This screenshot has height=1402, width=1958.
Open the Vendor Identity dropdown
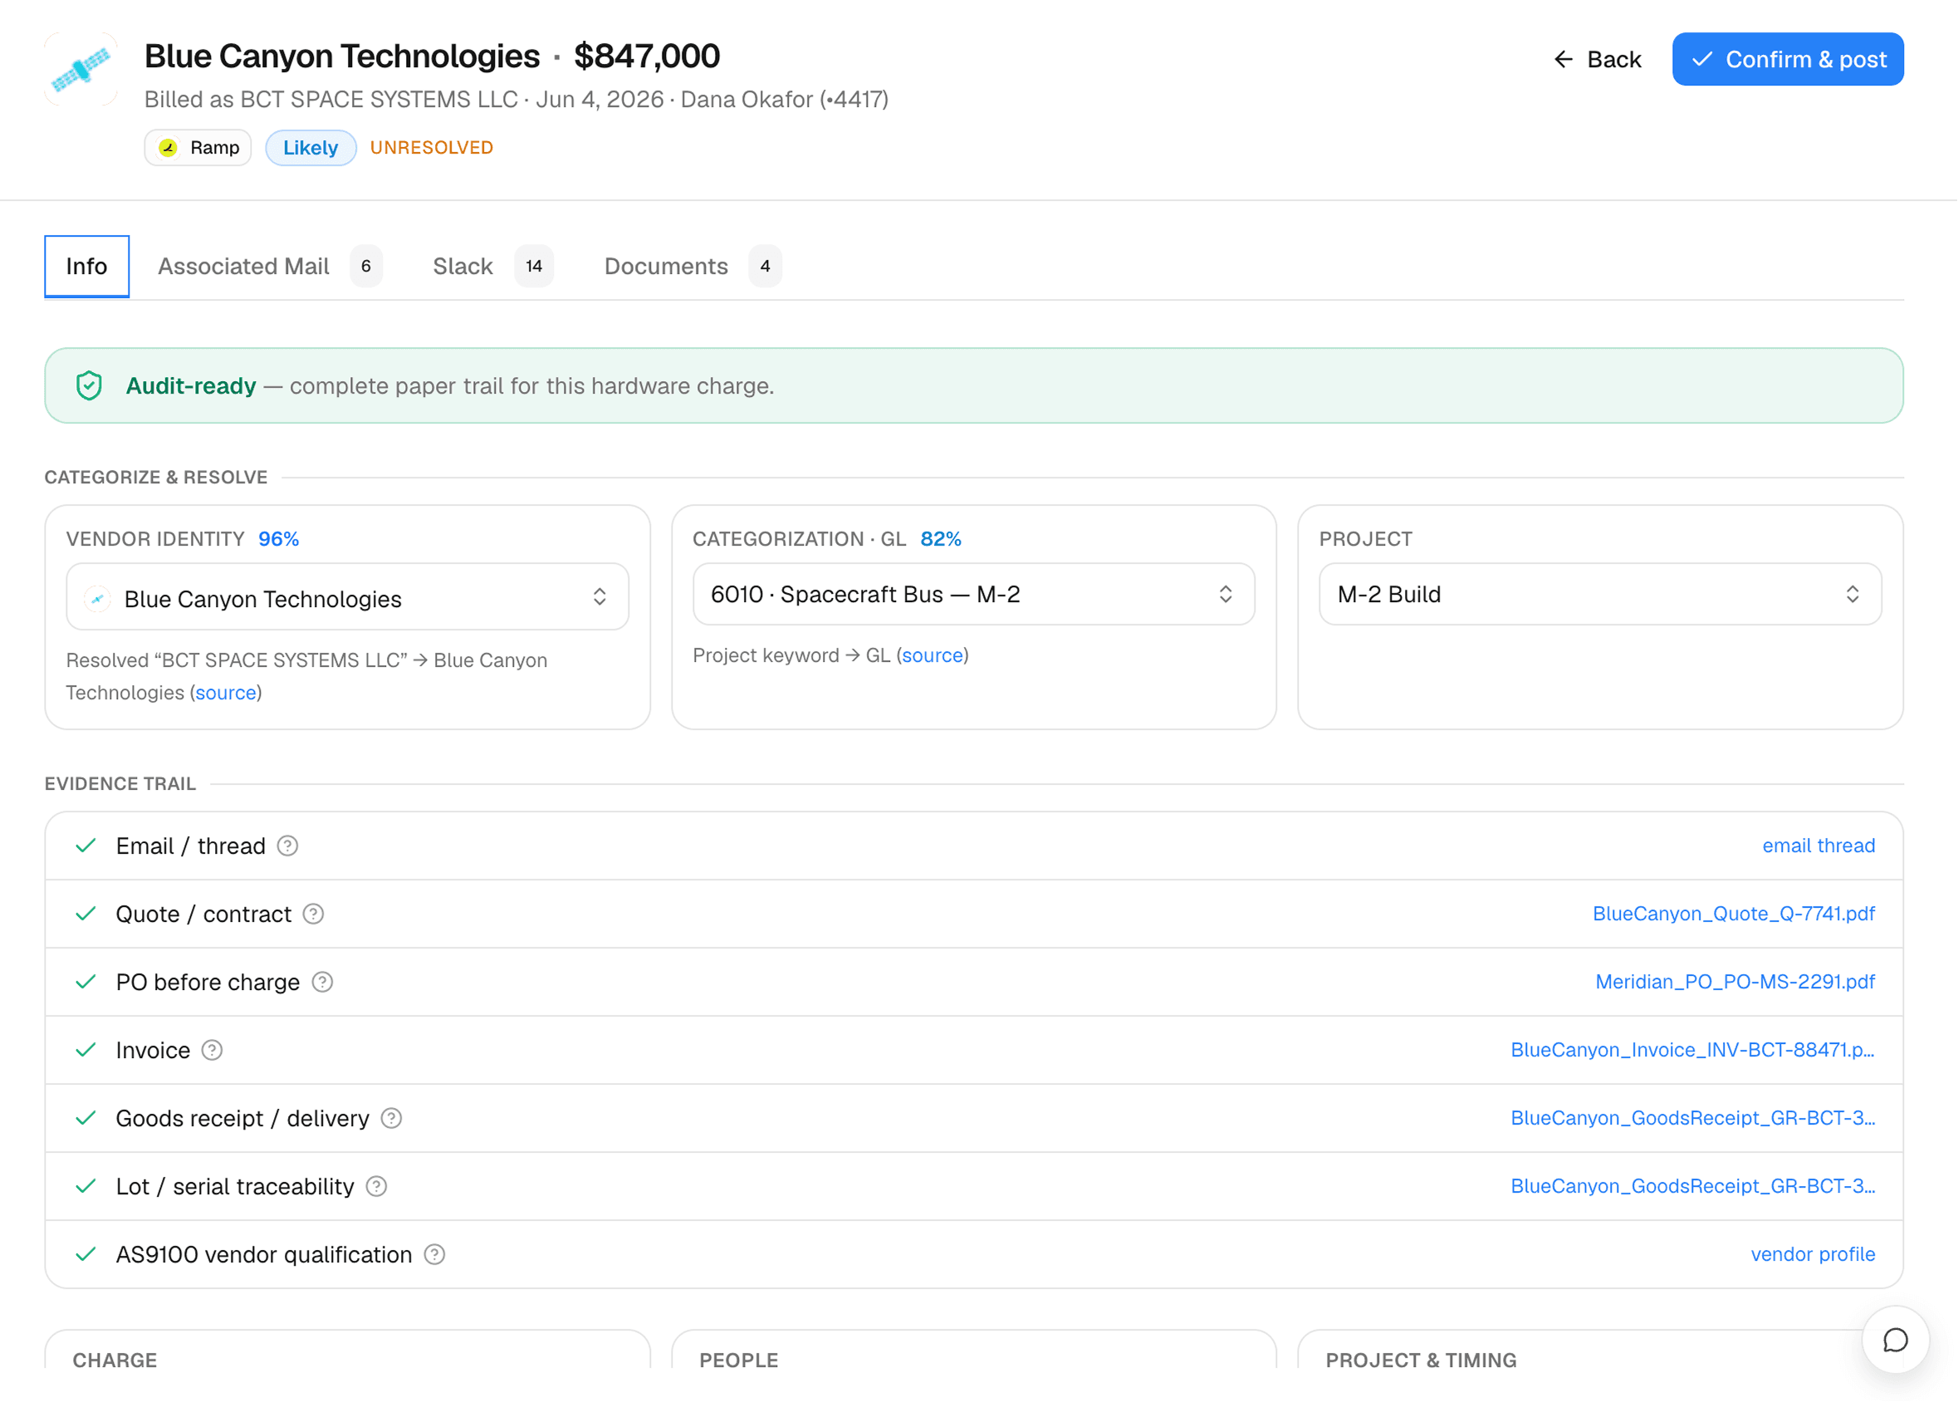(347, 596)
